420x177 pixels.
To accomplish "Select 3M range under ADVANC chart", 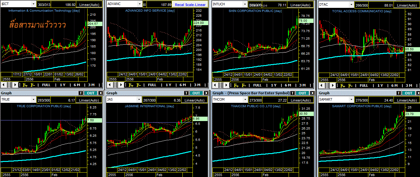I will coord(197,85).
